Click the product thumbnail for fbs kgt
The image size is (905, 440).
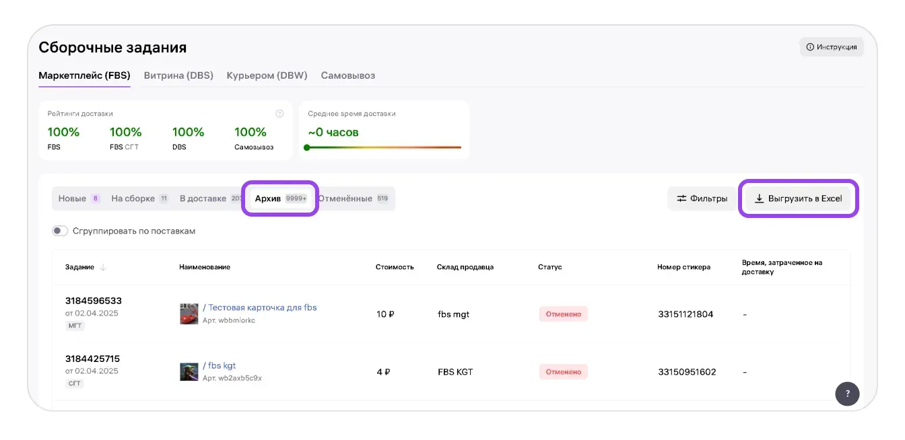[189, 371]
